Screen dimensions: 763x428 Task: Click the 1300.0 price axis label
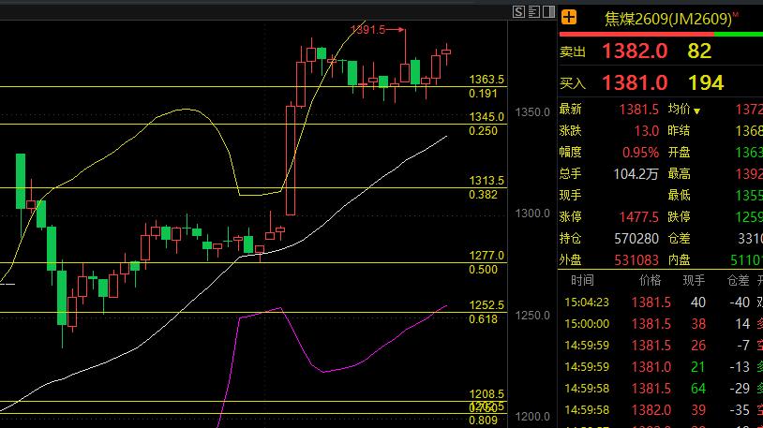coord(532,214)
